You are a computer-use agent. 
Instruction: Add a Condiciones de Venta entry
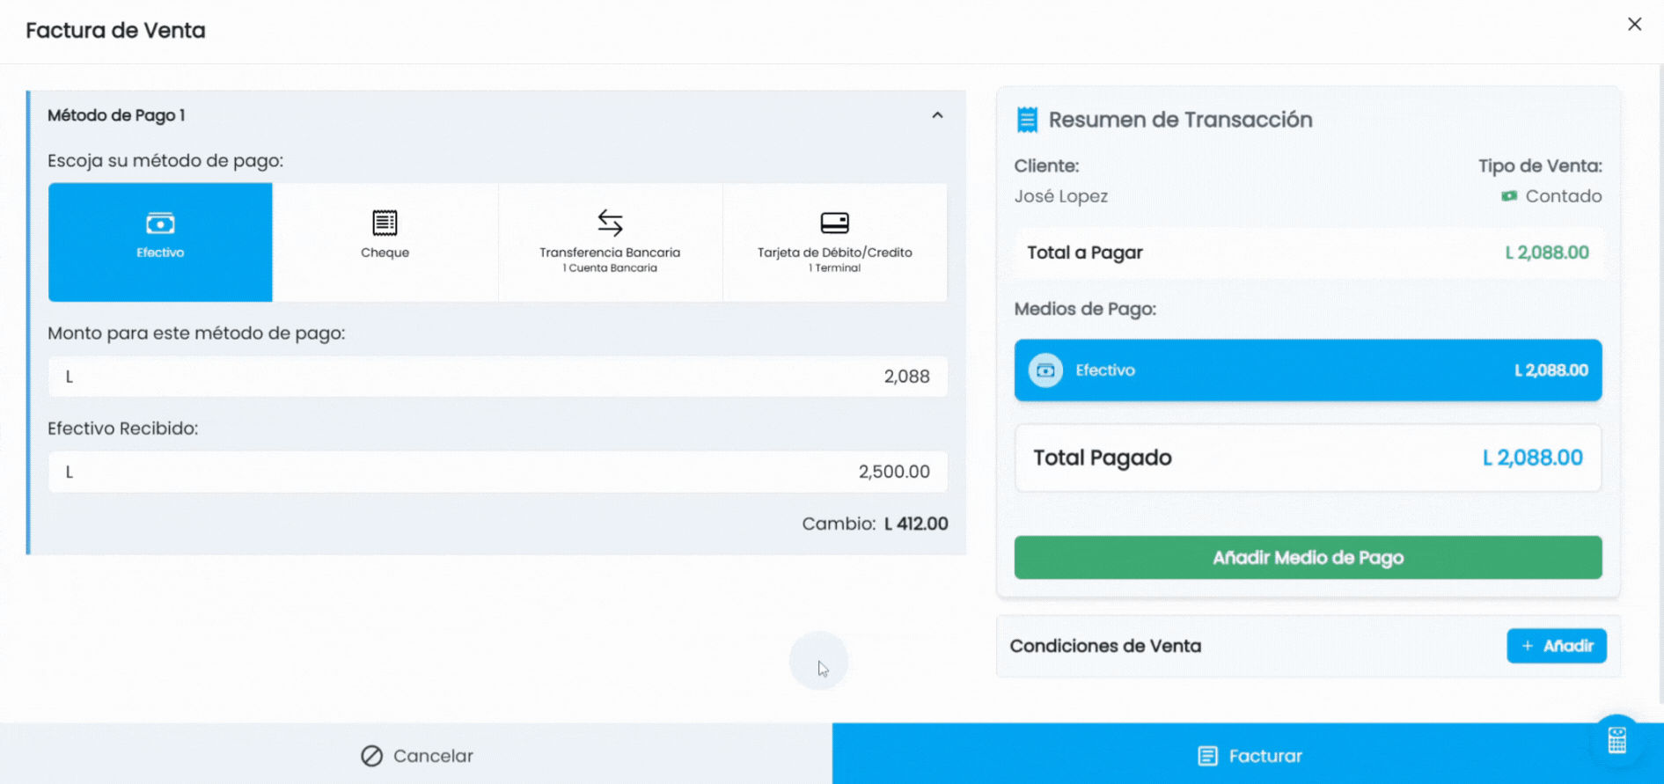(1557, 646)
